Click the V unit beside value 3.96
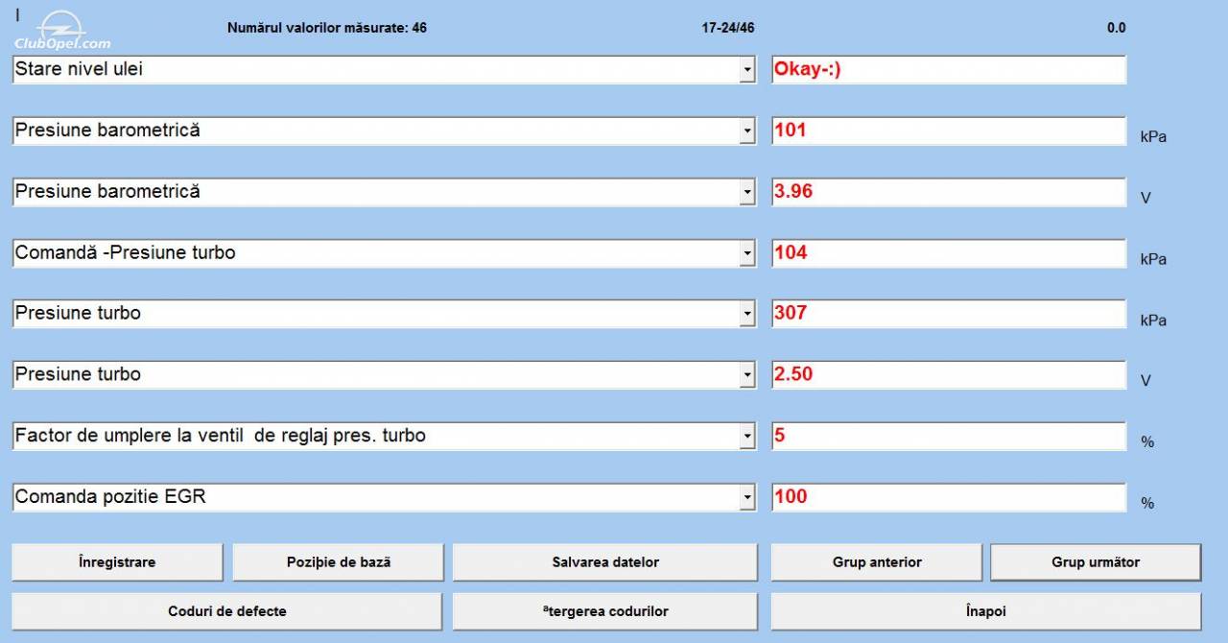 (x=1145, y=198)
